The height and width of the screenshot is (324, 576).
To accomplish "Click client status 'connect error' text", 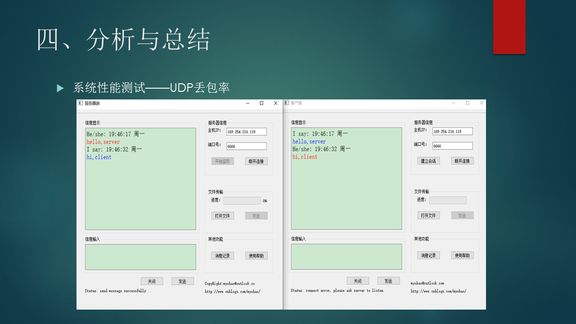I will 337,291.
